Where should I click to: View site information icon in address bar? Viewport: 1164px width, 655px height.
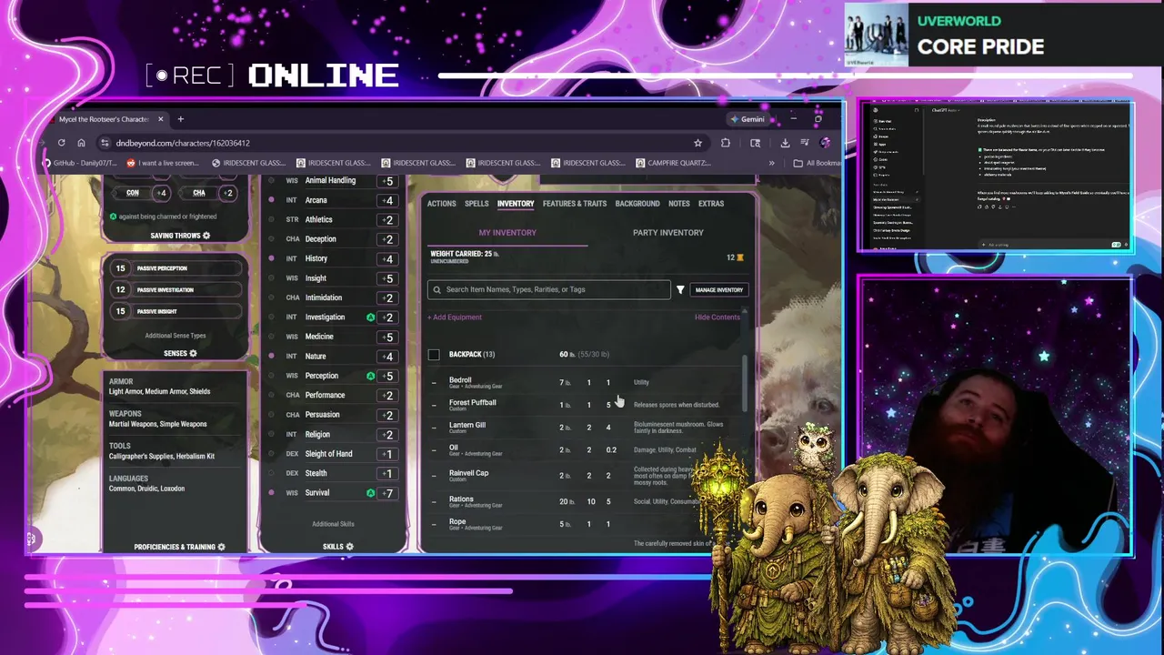pyautogui.click(x=105, y=143)
